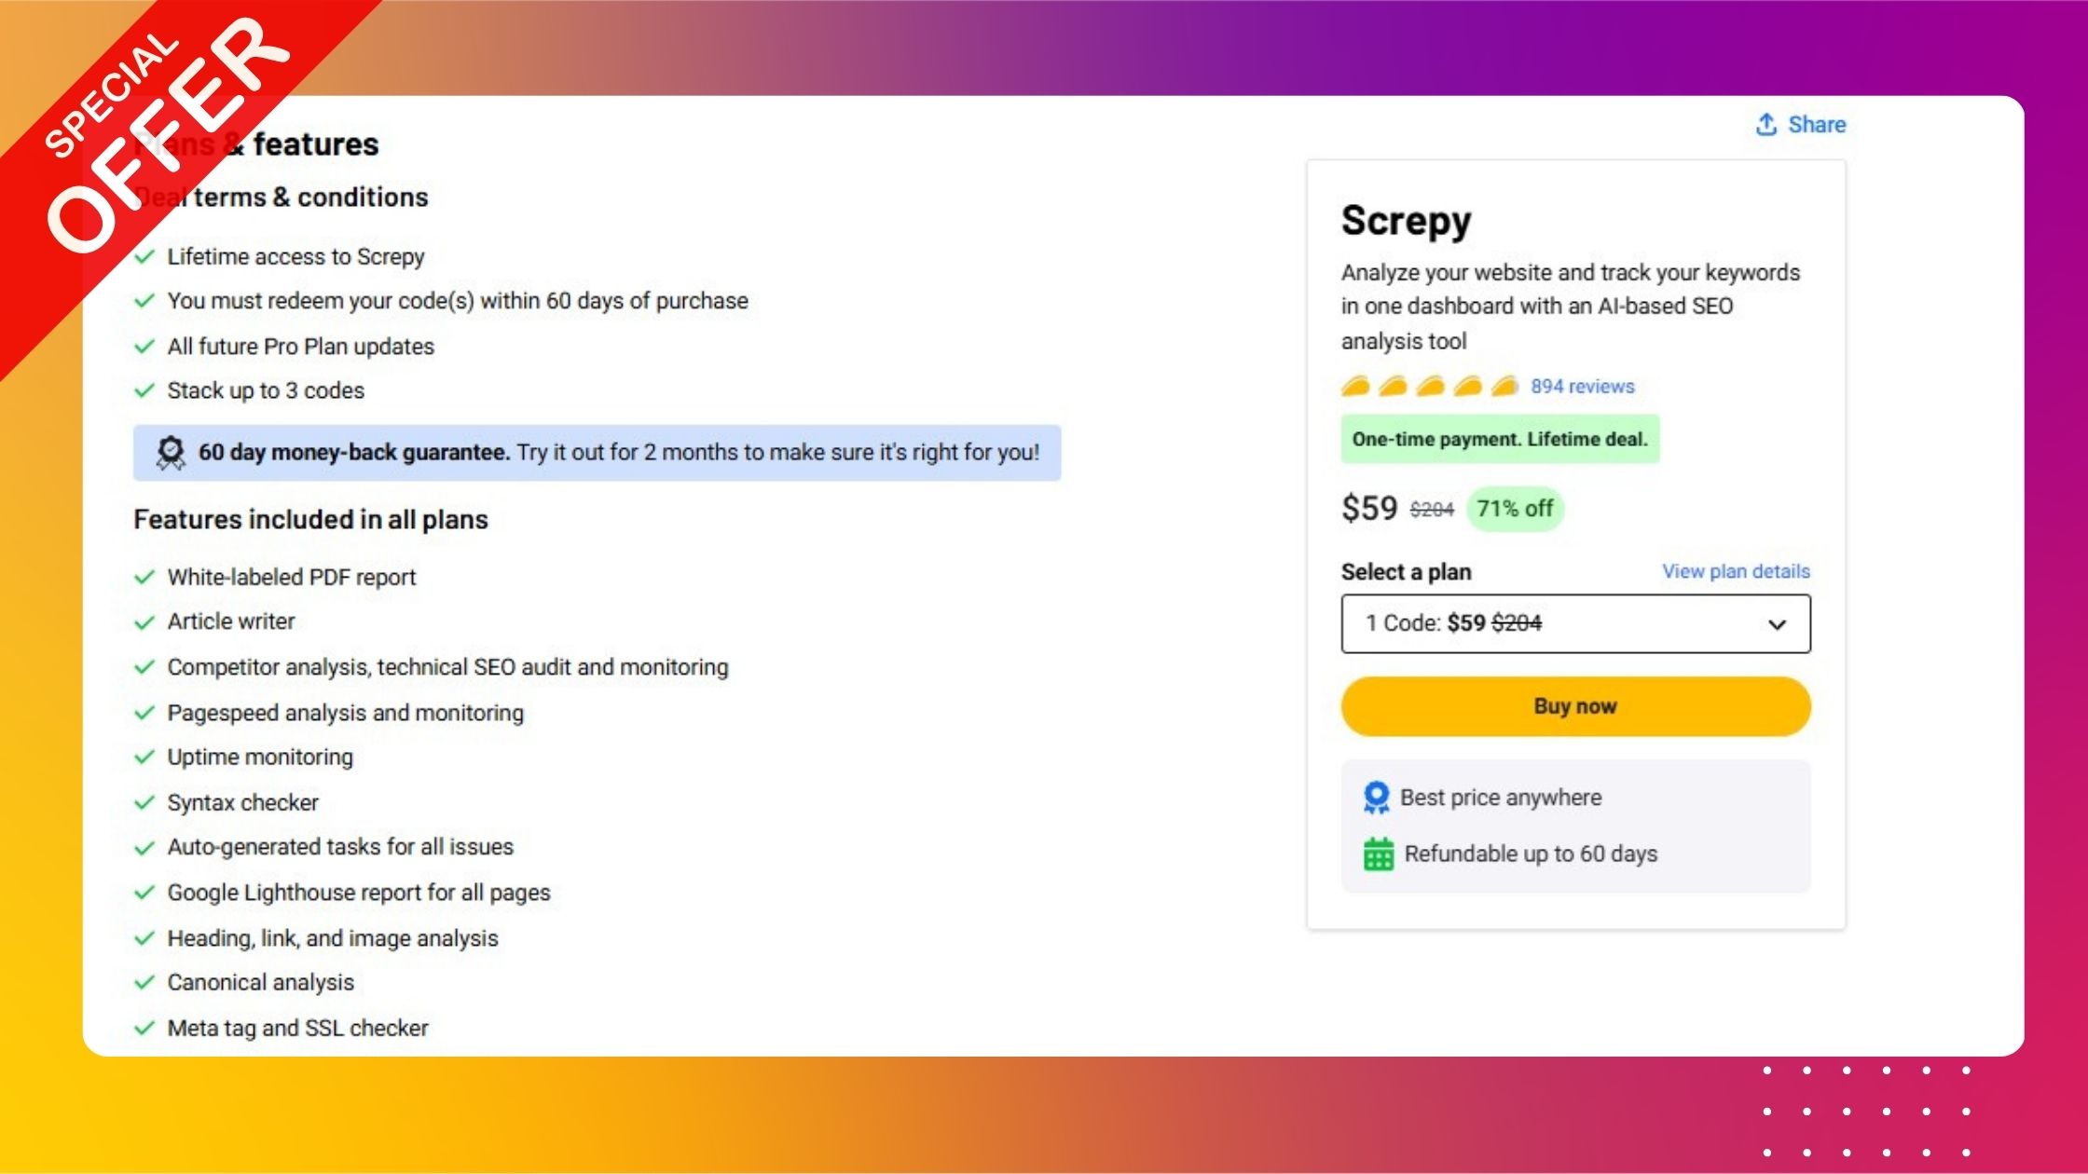Click the One-time payment Lifetime deal badge
The image size is (2088, 1174).
[x=1500, y=439]
